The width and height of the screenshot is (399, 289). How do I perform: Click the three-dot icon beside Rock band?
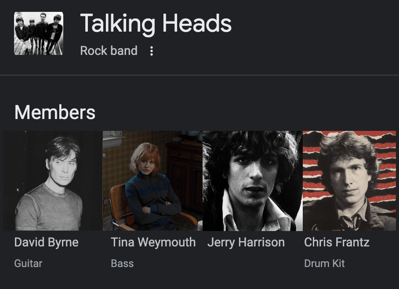tap(151, 51)
